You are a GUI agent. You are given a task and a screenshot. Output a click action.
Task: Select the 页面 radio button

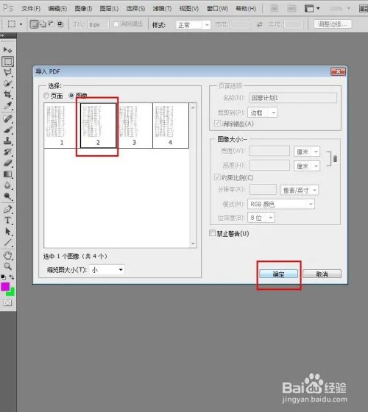[x=46, y=96]
